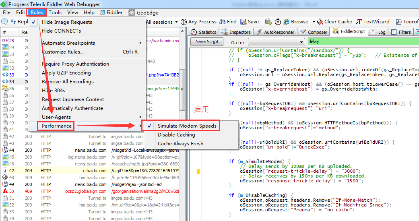Select session 47 c.baidu.com row
This screenshot has height=221, width=419.
point(90,171)
